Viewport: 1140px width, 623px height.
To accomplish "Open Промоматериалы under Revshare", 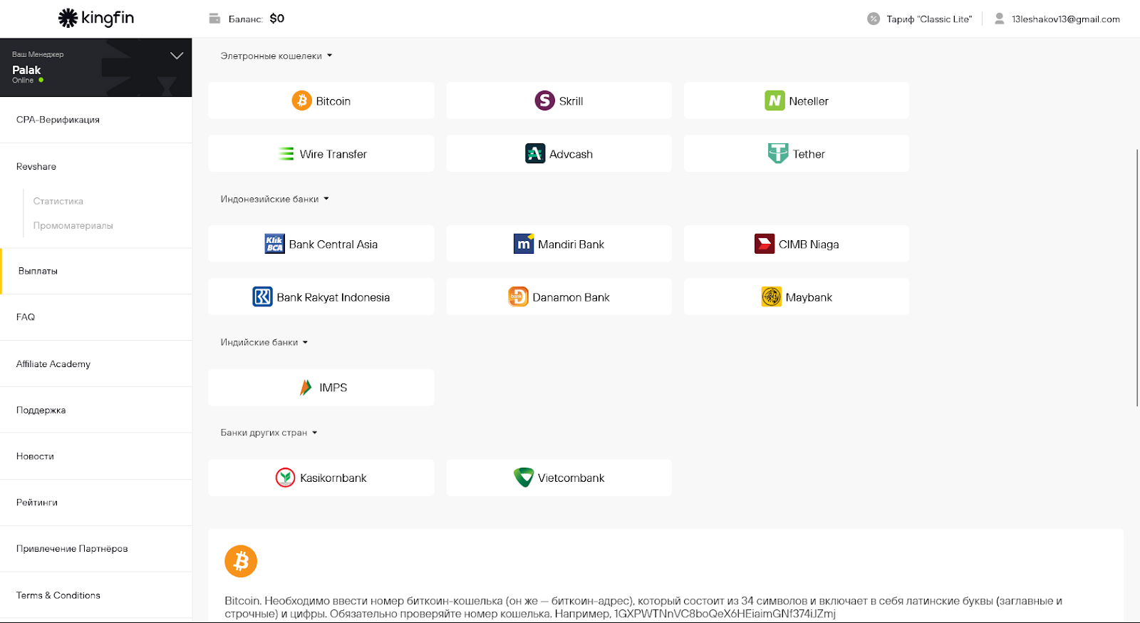I will pos(73,225).
